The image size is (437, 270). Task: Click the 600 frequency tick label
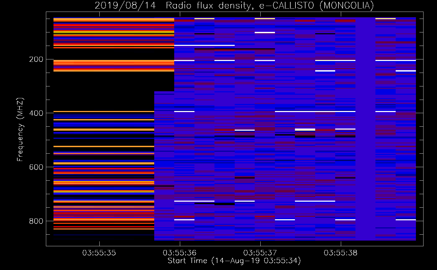[36, 167]
